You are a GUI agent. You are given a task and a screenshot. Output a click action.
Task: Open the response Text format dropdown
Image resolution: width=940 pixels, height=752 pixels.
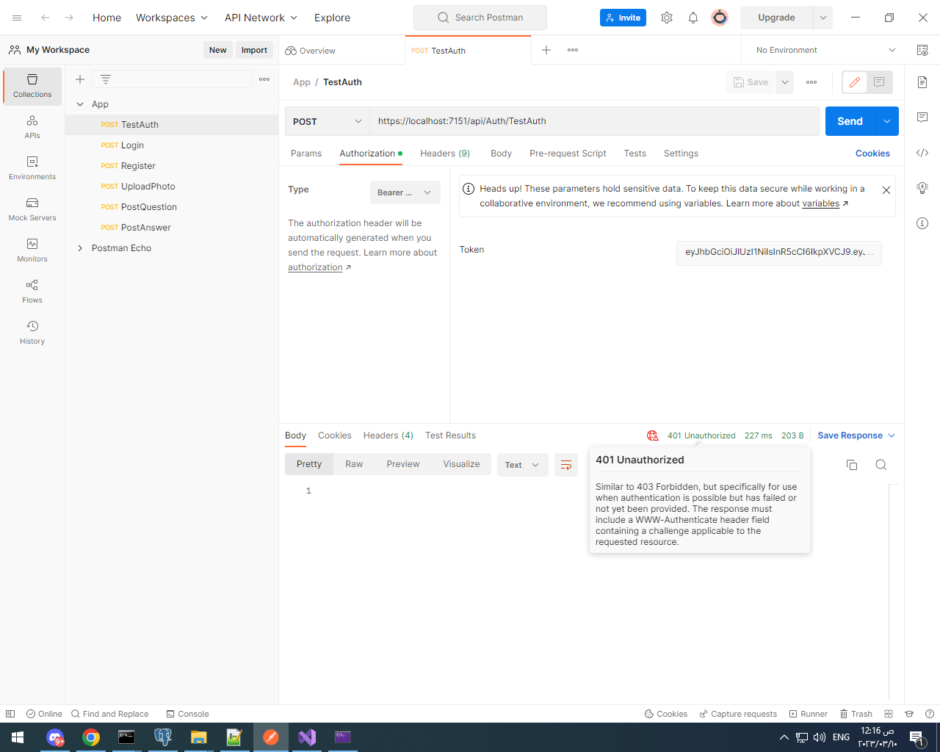tap(523, 465)
